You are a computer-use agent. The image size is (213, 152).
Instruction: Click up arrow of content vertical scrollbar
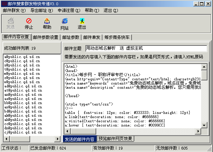pos(204,66)
